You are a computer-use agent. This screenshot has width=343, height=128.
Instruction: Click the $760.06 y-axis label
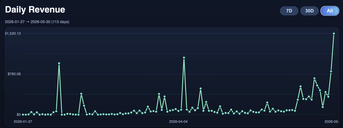coord(14,74)
